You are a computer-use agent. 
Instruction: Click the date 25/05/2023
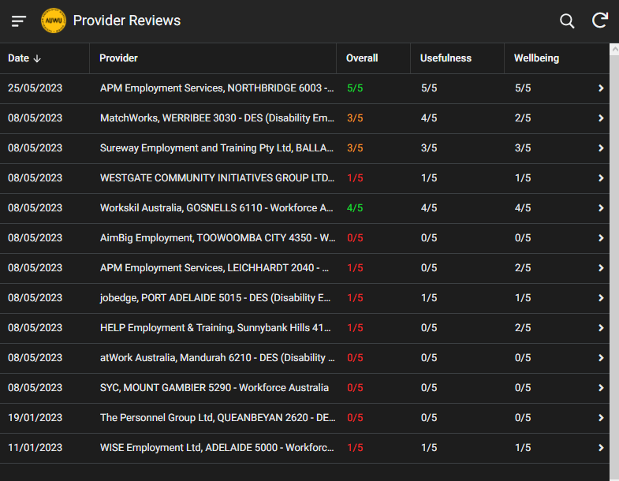click(x=35, y=88)
